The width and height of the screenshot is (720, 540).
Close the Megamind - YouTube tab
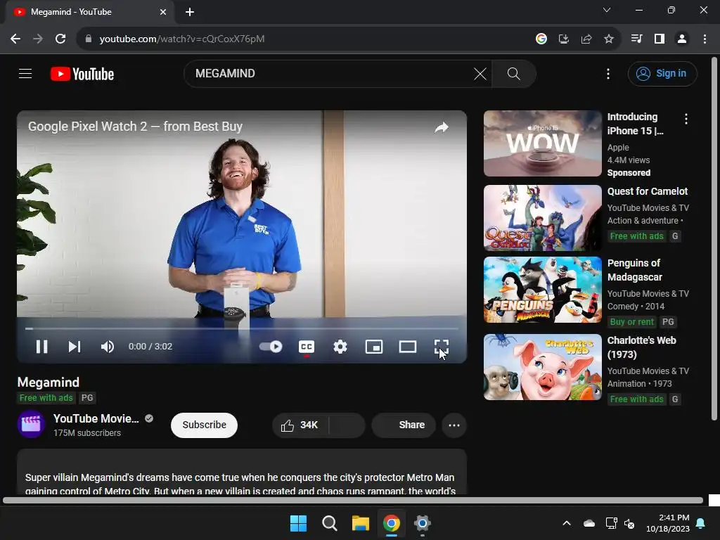coord(163,12)
